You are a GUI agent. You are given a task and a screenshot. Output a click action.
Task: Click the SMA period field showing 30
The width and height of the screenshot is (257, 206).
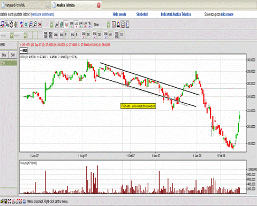[100, 35]
